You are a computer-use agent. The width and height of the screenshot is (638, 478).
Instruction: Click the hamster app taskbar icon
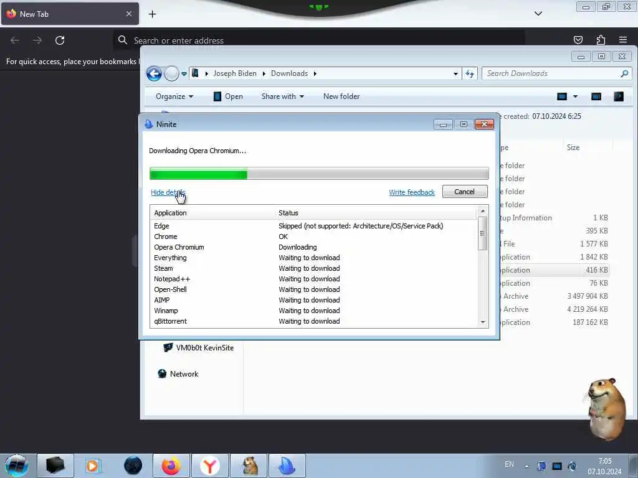pyautogui.click(x=249, y=466)
